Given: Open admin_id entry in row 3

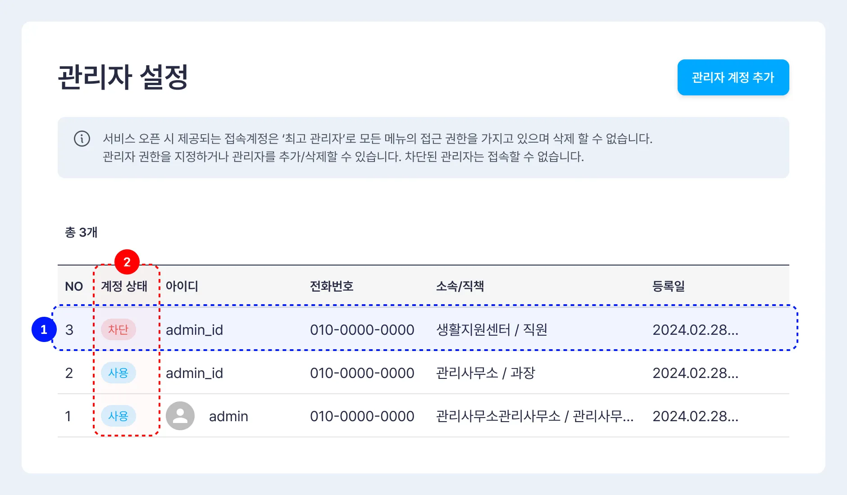Looking at the screenshot, I should click(195, 330).
